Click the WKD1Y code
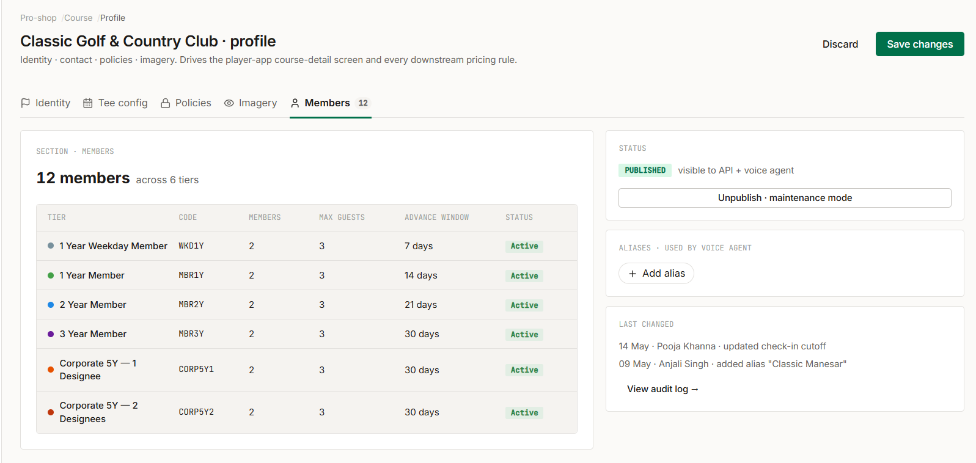This screenshot has width=976, height=463. point(191,246)
